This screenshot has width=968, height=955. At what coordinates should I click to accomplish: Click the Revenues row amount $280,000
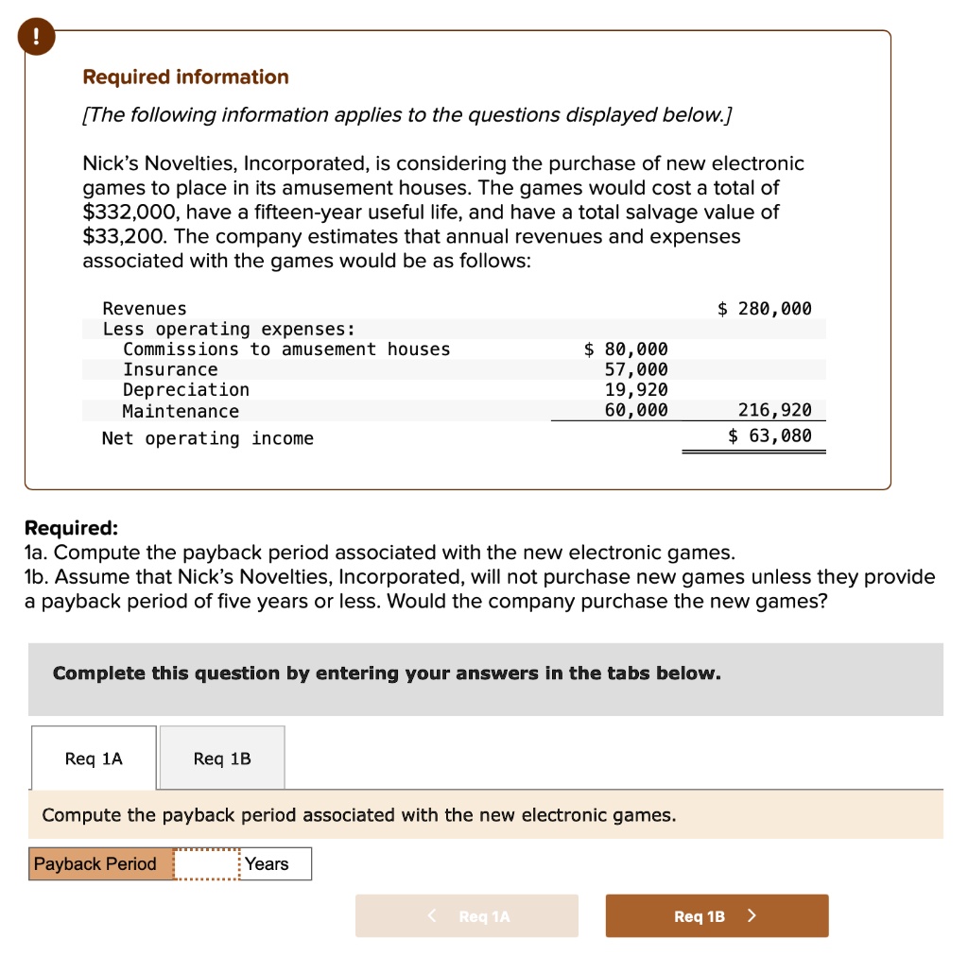tap(764, 308)
